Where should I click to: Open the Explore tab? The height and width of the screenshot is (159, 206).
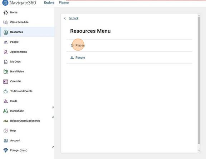pyautogui.click(x=49, y=2)
